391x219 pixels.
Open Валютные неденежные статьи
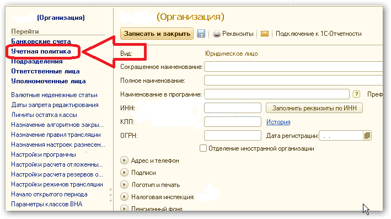(x=54, y=95)
